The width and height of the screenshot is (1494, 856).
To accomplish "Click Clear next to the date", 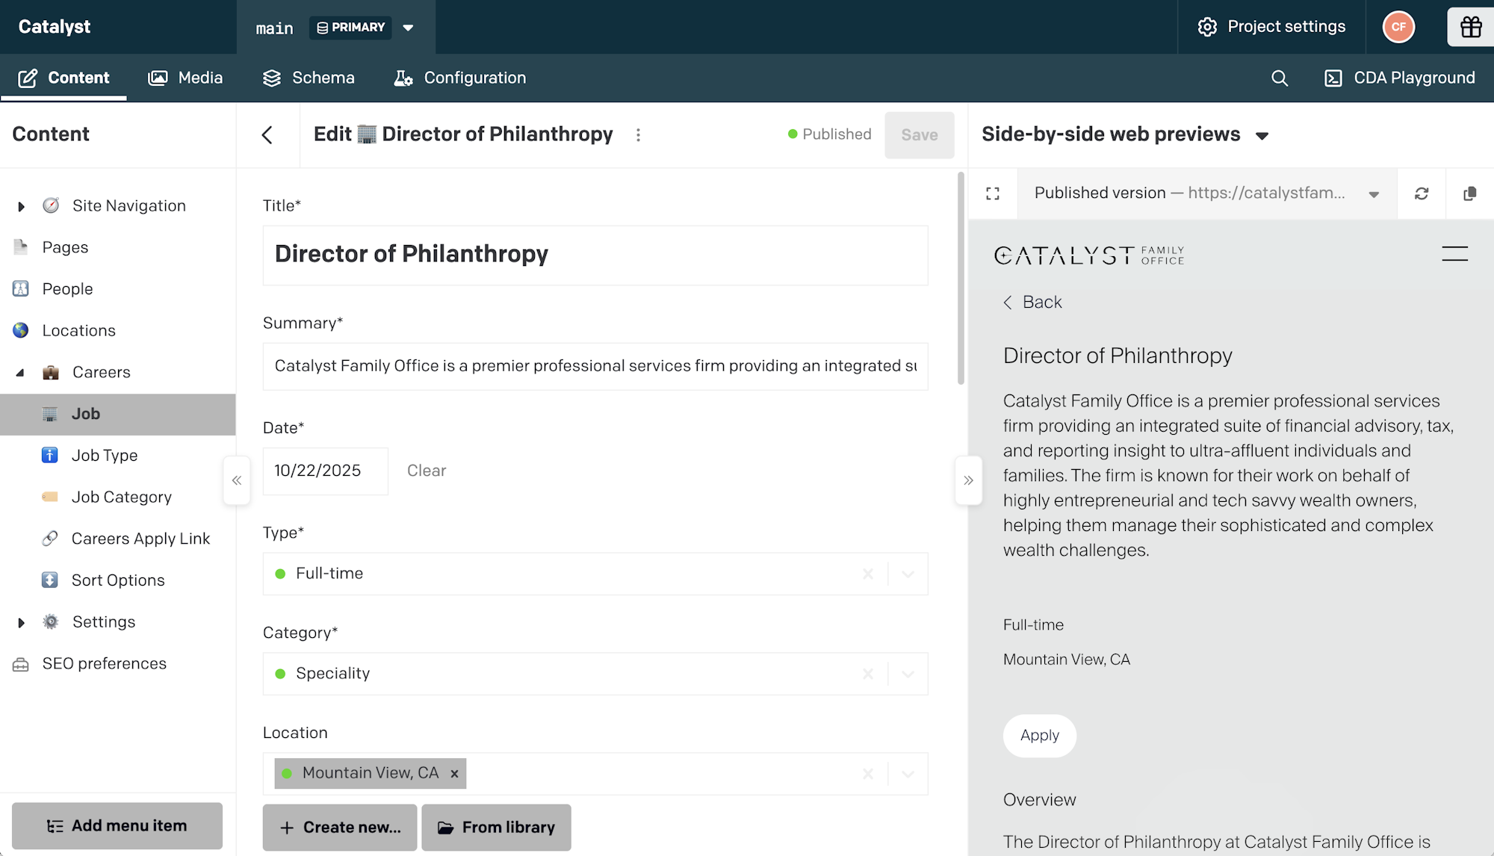I will (426, 471).
